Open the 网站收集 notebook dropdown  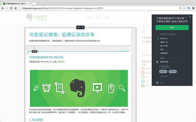[x=166, y=62]
